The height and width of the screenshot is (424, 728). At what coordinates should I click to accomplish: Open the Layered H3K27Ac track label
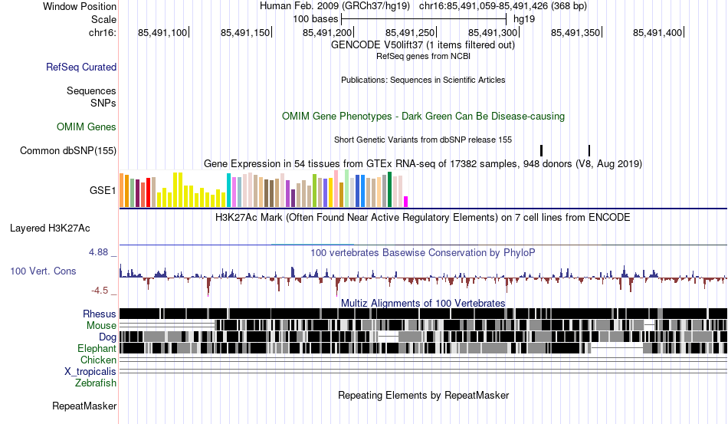point(50,228)
